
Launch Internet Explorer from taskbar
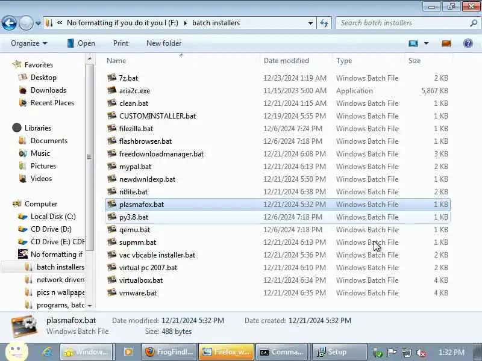coord(47,352)
